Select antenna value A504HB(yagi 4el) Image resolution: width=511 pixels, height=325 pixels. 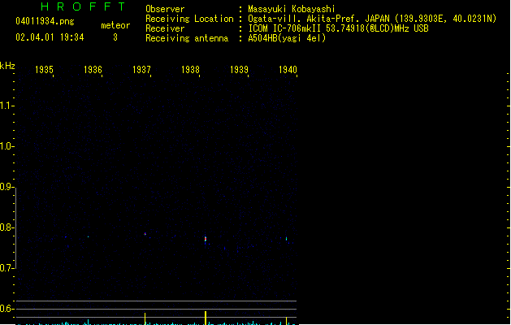287,38
